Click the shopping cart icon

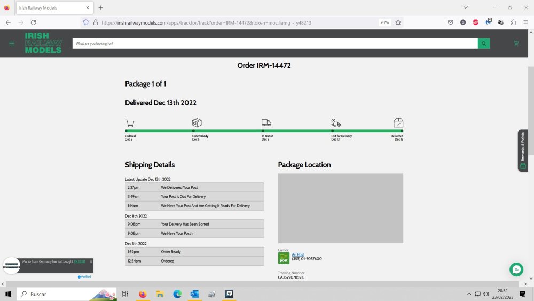(x=516, y=43)
